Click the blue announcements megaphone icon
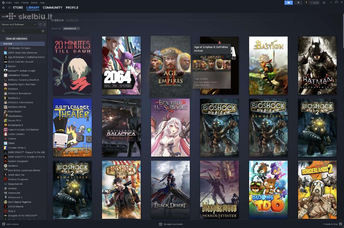344x228 pixels. tap(289, 3)
